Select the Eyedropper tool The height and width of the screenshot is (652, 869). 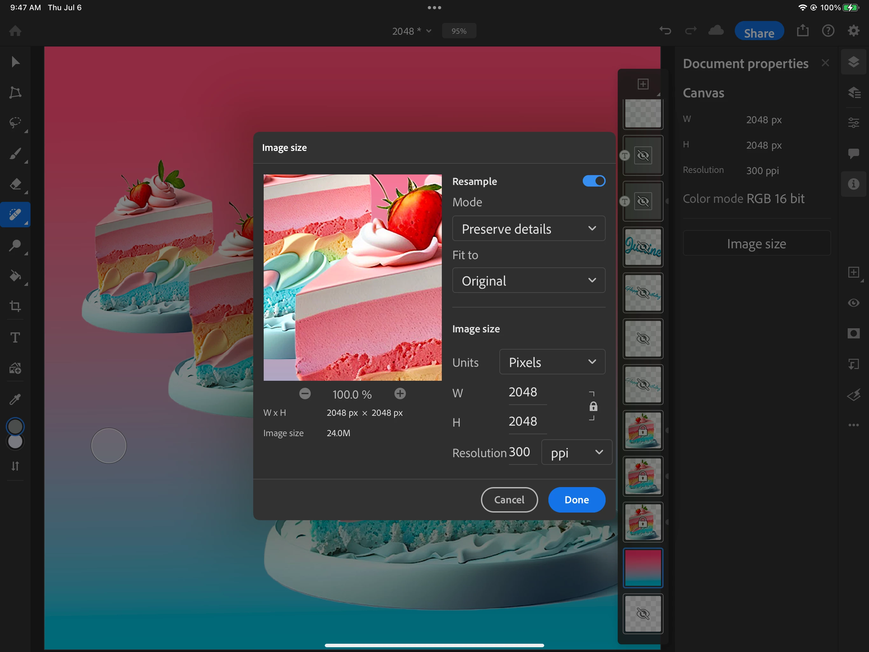(15, 399)
